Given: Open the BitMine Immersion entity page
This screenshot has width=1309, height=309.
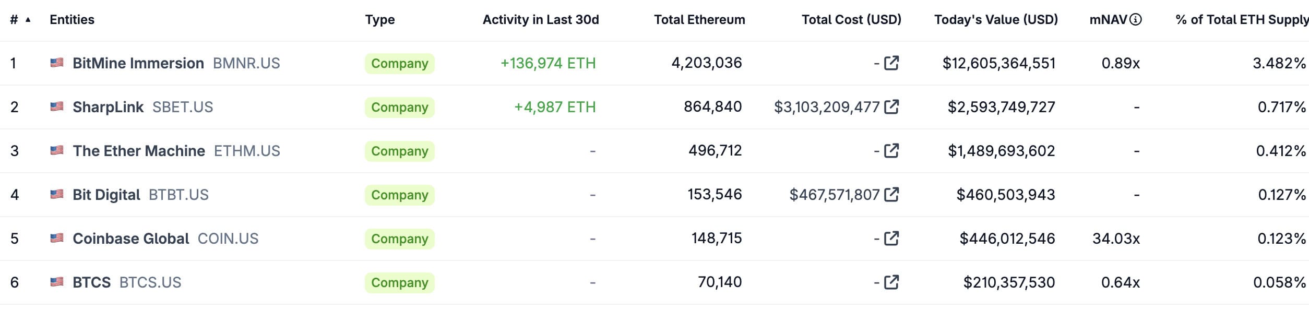Looking at the screenshot, I should click(x=138, y=63).
